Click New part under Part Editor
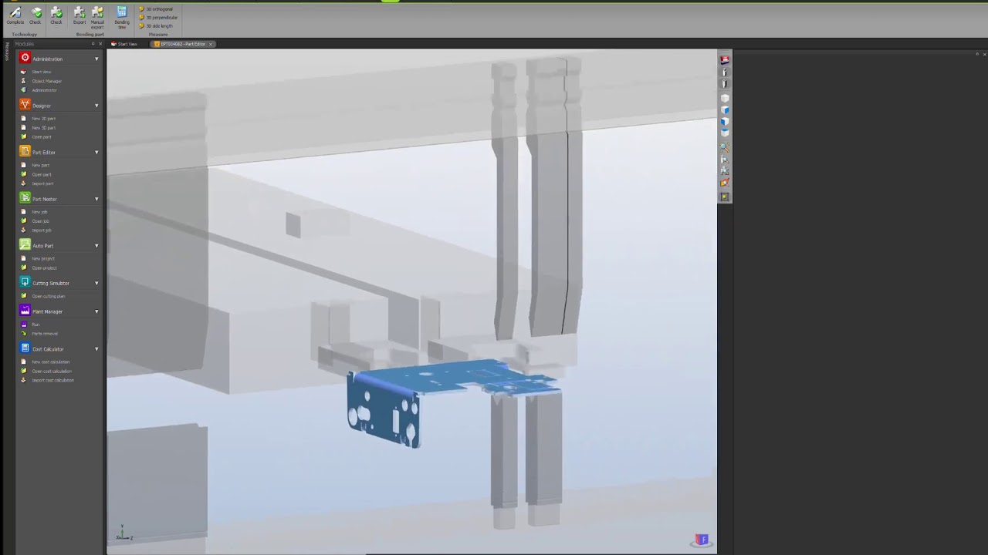Viewport: 988px width, 555px height. point(40,165)
